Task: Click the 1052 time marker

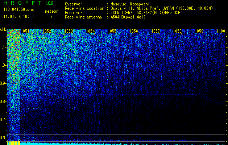Action: click(47, 31)
